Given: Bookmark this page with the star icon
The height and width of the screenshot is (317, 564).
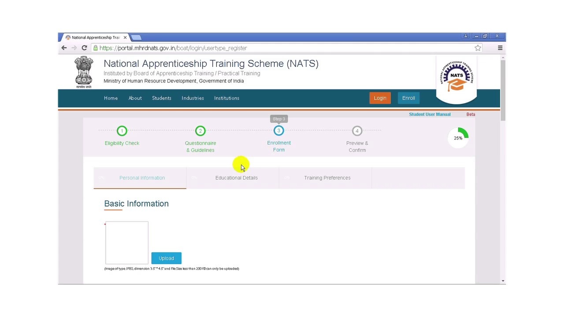Looking at the screenshot, I should (478, 48).
